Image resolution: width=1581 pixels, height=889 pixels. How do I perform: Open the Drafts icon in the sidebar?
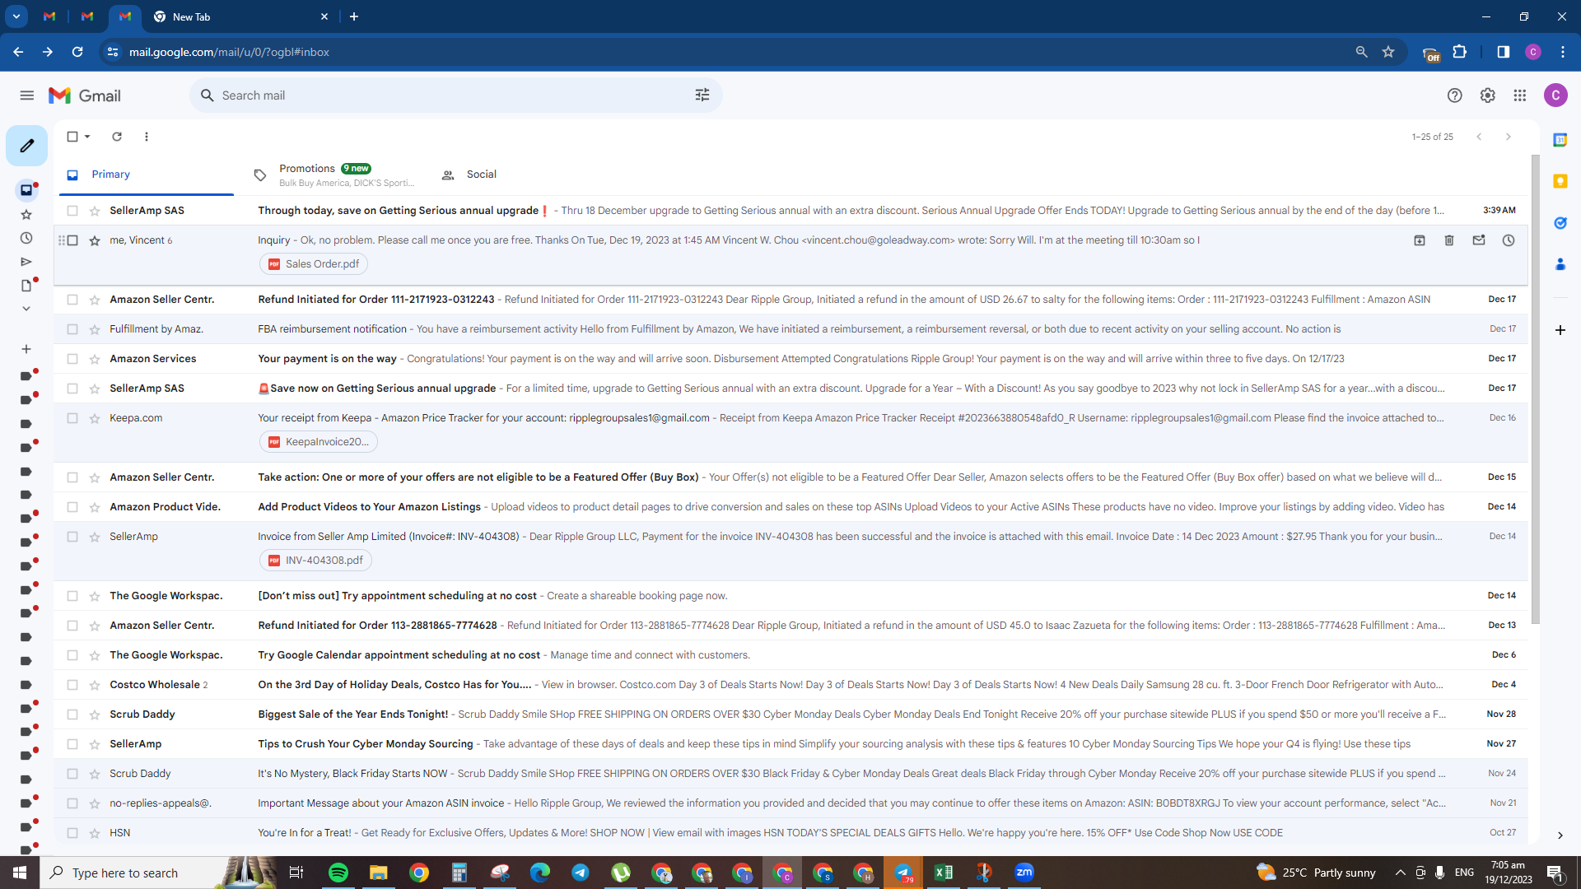[x=26, y=286]
